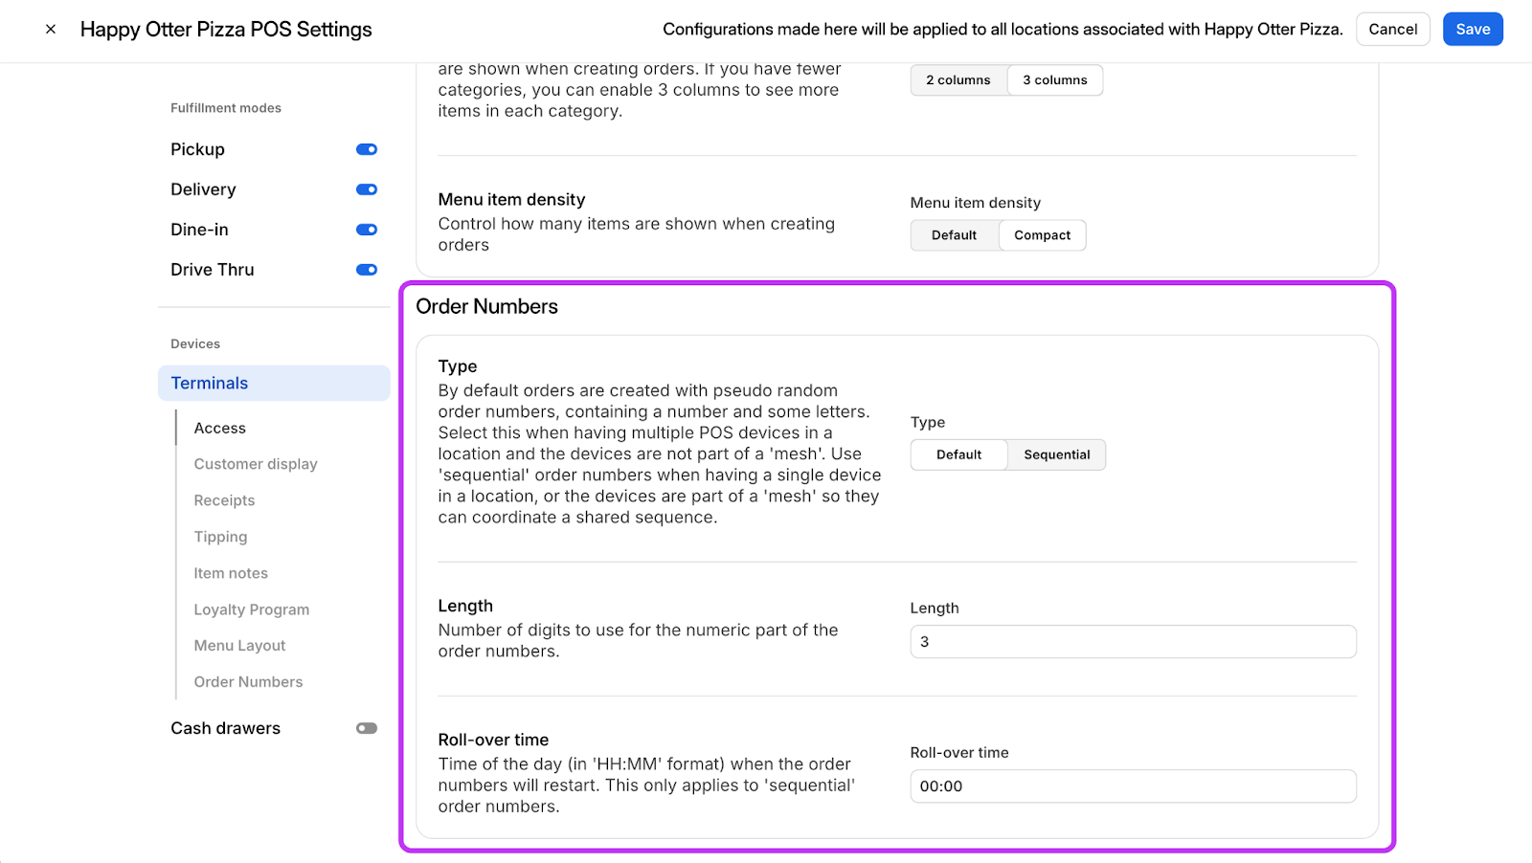Screen dimensions: 1532x863
Task: Select Sequential order number type
Action: click(x=1057, y=454)
